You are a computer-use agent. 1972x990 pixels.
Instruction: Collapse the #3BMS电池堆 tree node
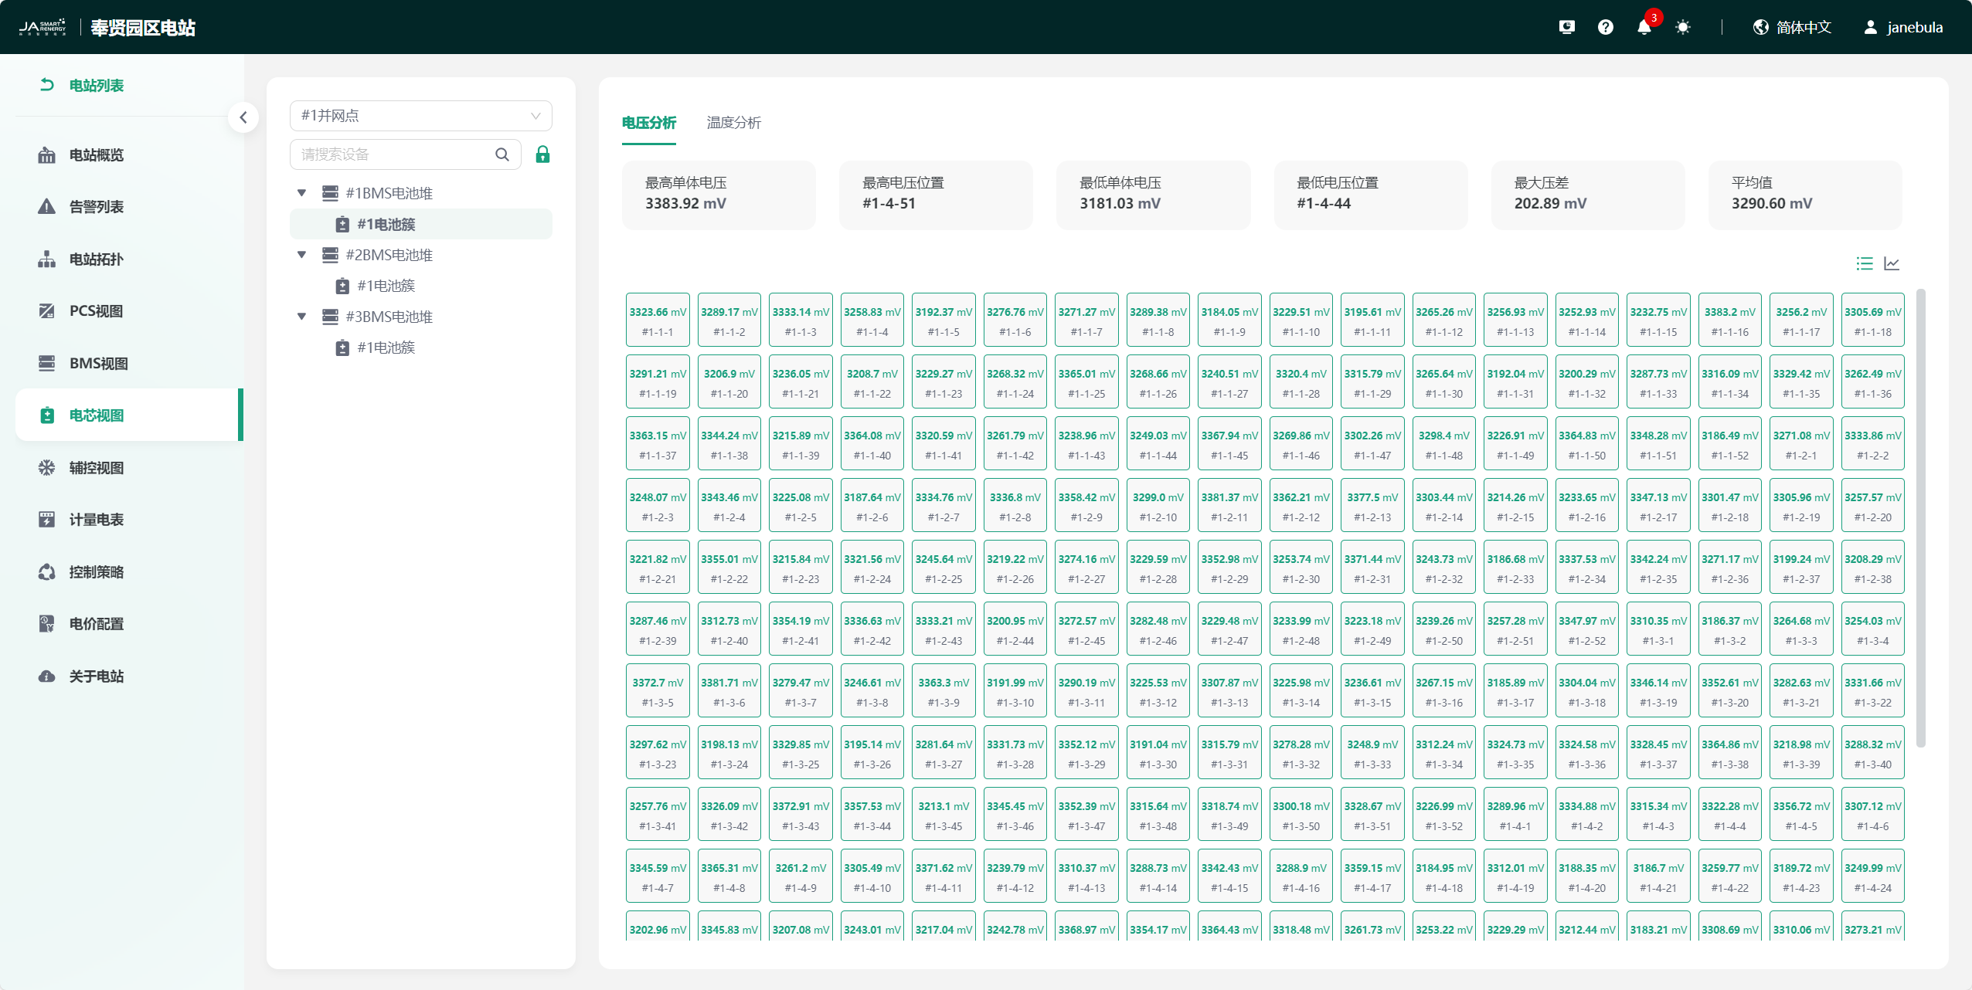tap(302, 317)
